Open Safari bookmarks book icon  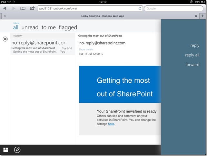click(23, 8)
